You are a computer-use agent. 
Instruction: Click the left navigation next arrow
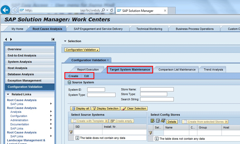click(x=11, y=39)
